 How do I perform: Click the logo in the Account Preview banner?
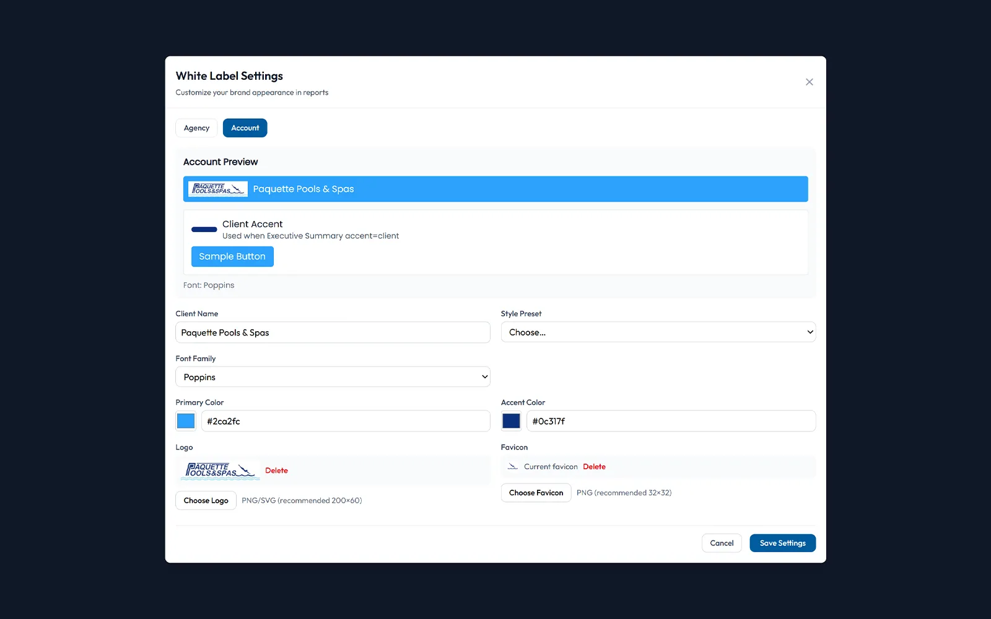click(217, 189)
